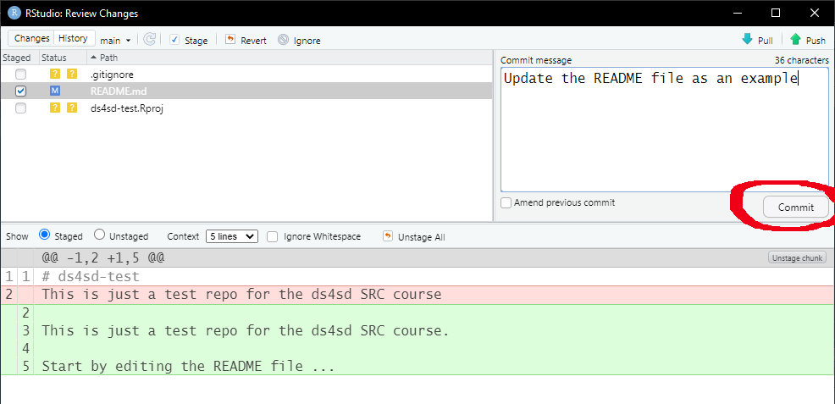Maximize the Review Changes window
The height and width of the screenshot is (404, 835).
coord(776,13)
